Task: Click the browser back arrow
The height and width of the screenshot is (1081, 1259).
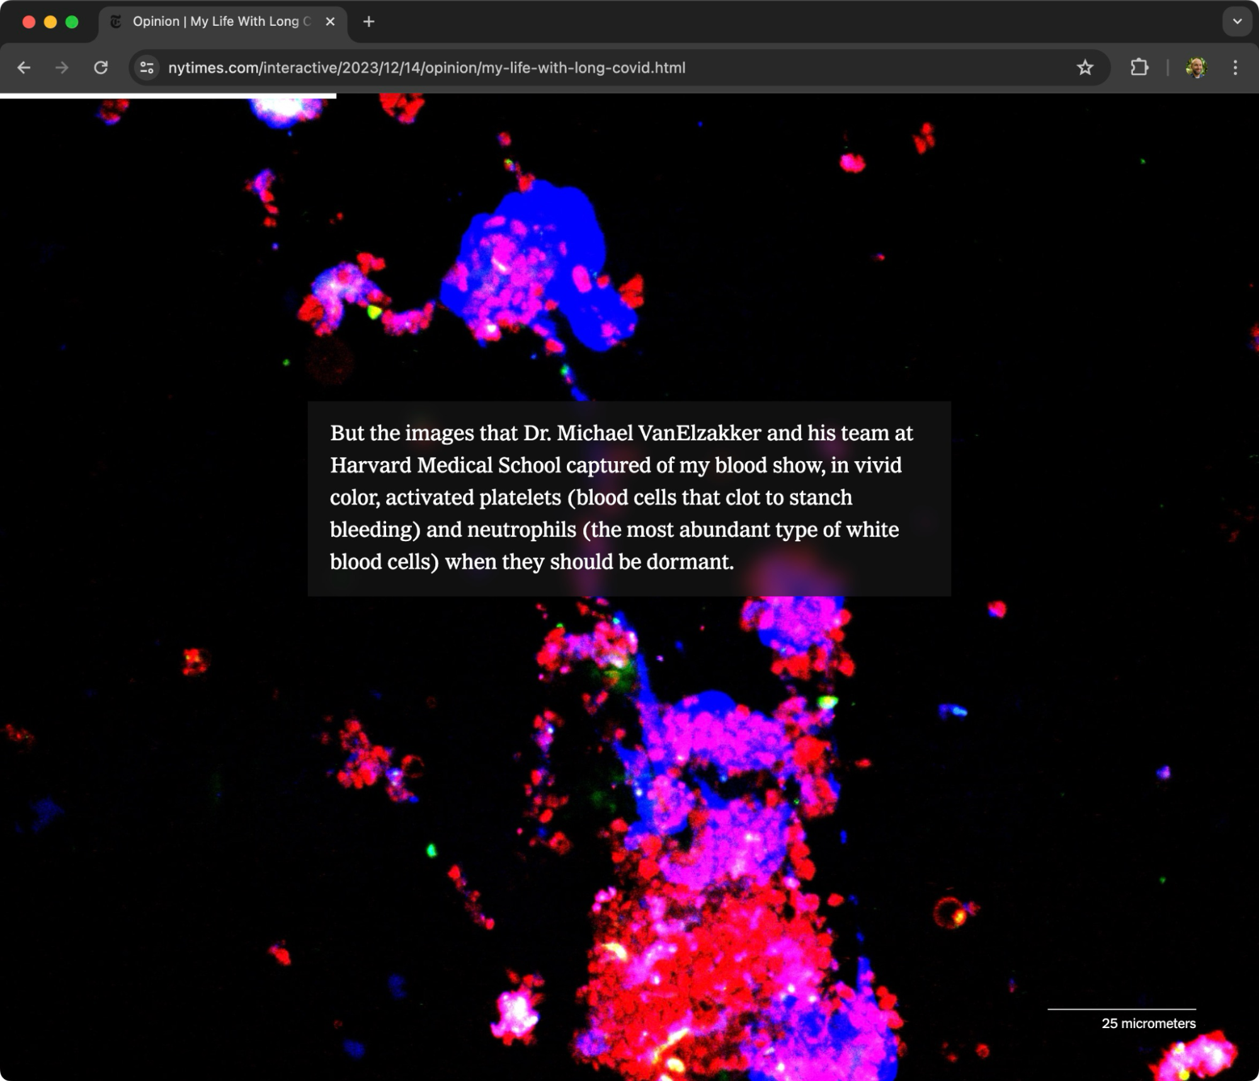Action: 24,67
